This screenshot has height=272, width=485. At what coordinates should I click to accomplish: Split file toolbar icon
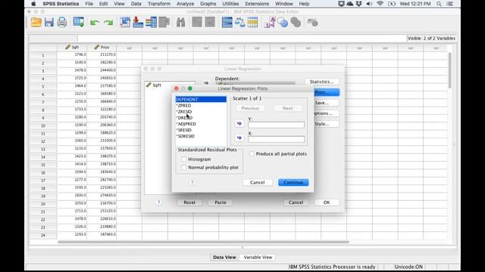tap(227, 22)
